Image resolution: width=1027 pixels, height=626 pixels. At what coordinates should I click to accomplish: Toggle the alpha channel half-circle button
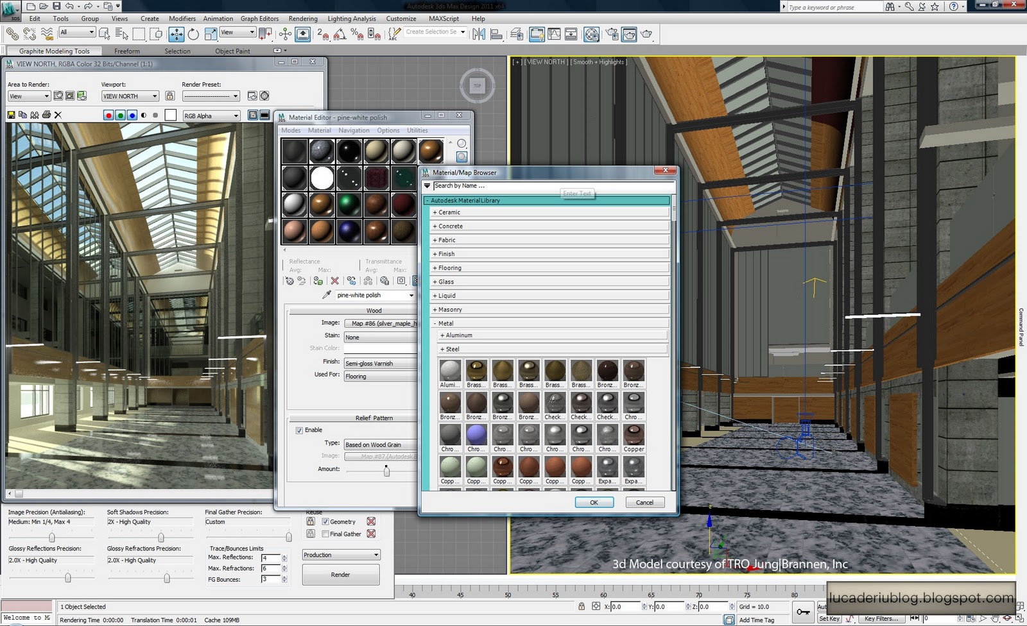(x=144, y=115)
